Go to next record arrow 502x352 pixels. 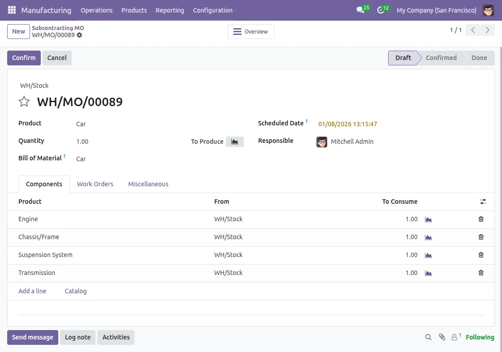(487, 30)
